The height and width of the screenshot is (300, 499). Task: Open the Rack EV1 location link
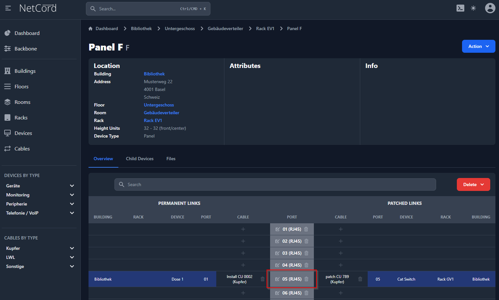click(153, 120)
